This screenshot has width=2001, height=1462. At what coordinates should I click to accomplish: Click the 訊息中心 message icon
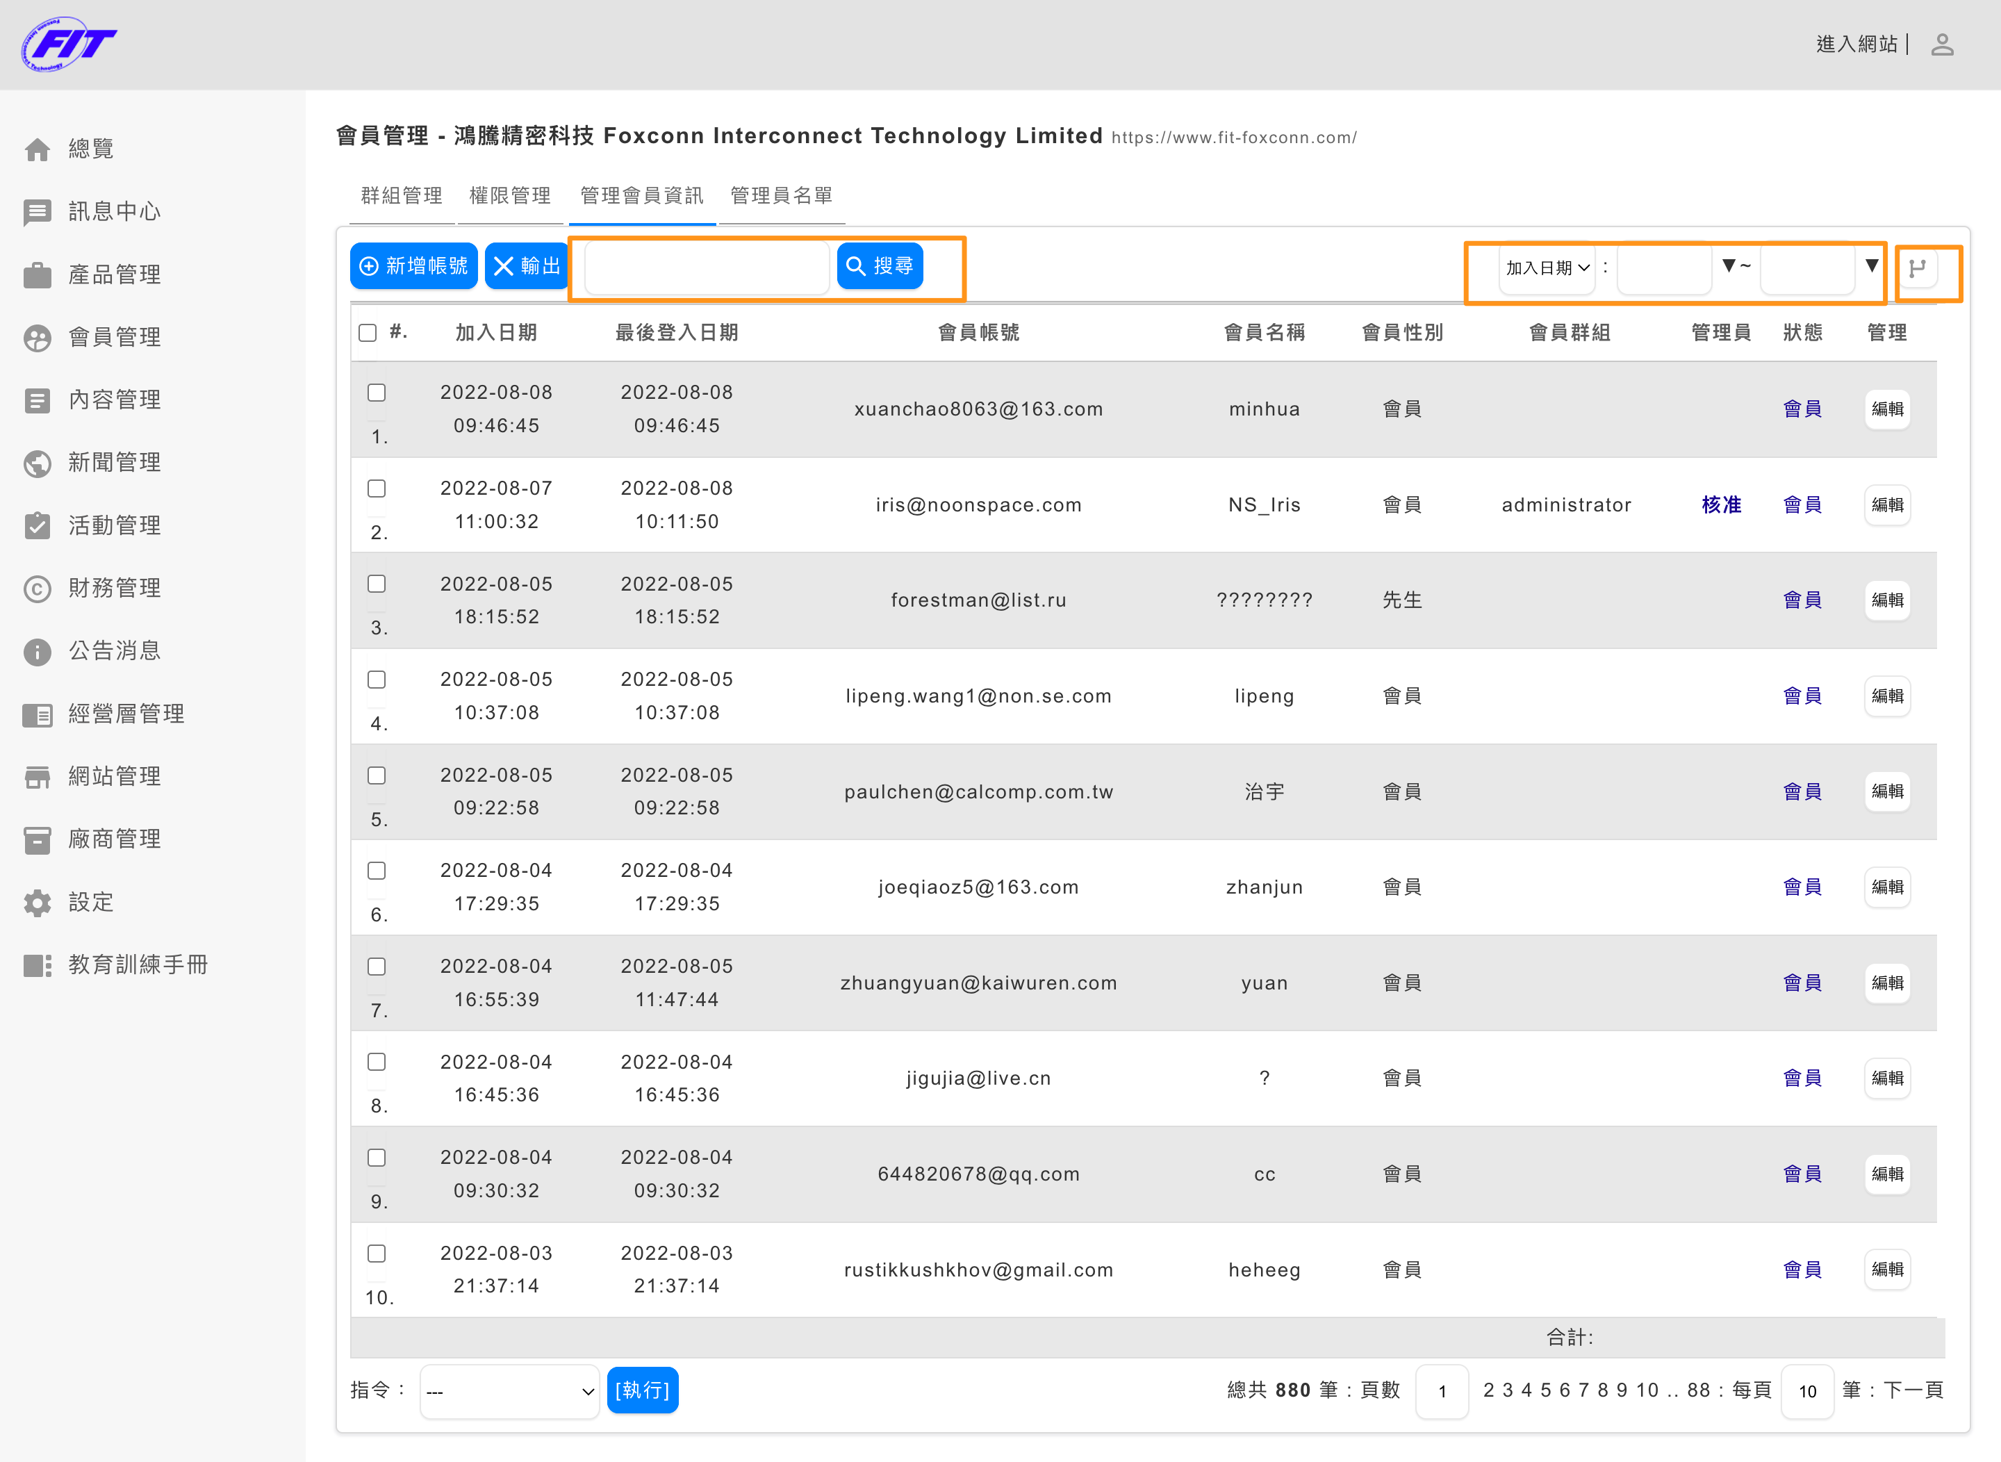pos(37,213)
